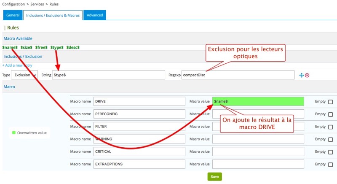Image resolution: width=337 pixels, height=184 pixels.
Task: Click the String field containing $type$
Action: (108, 75)
